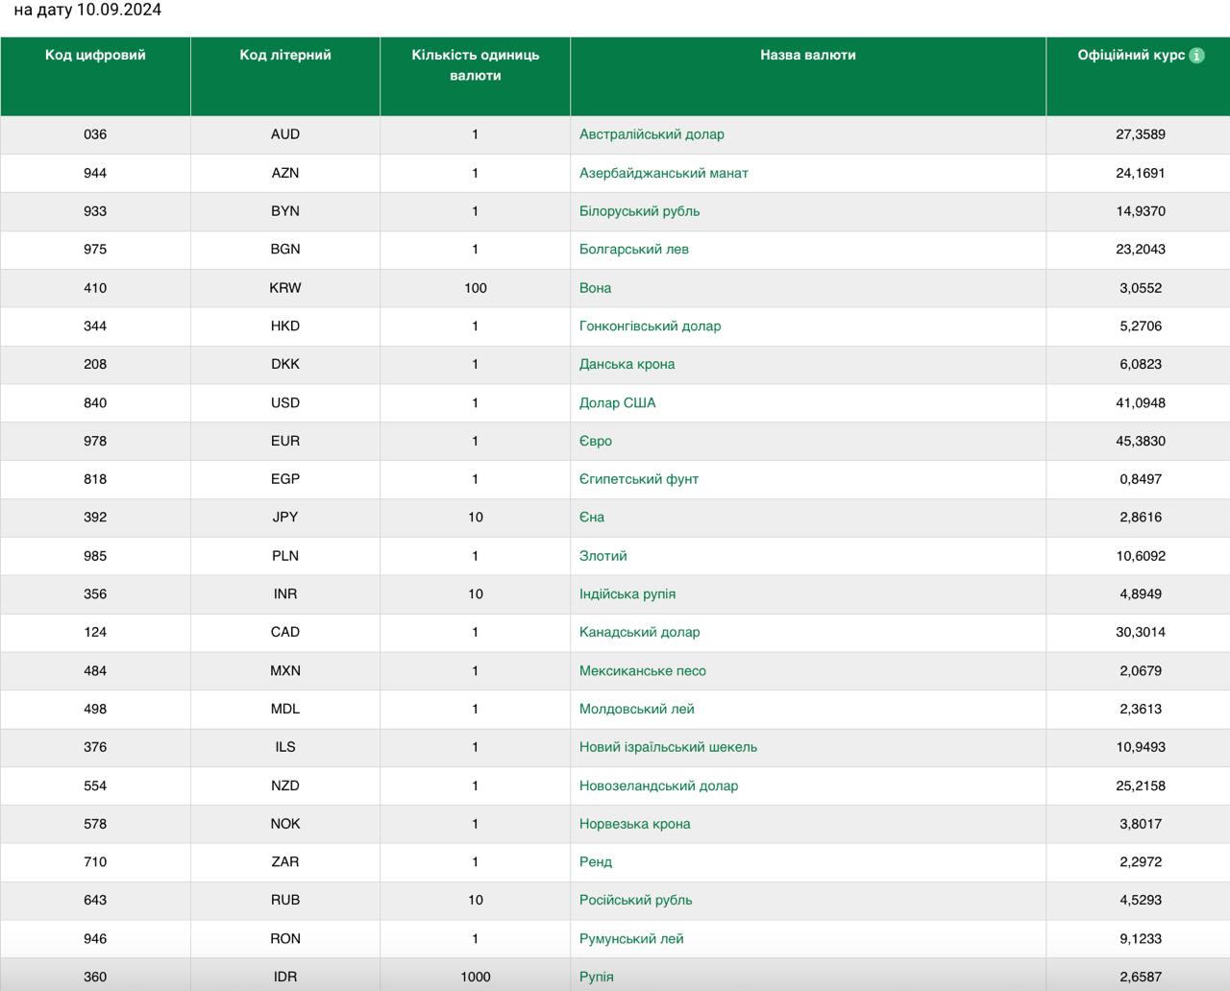The width and height of the screenshot is (1230, 991).
Task: Click the Гонконгівський долар link
Action: [650, 326]
